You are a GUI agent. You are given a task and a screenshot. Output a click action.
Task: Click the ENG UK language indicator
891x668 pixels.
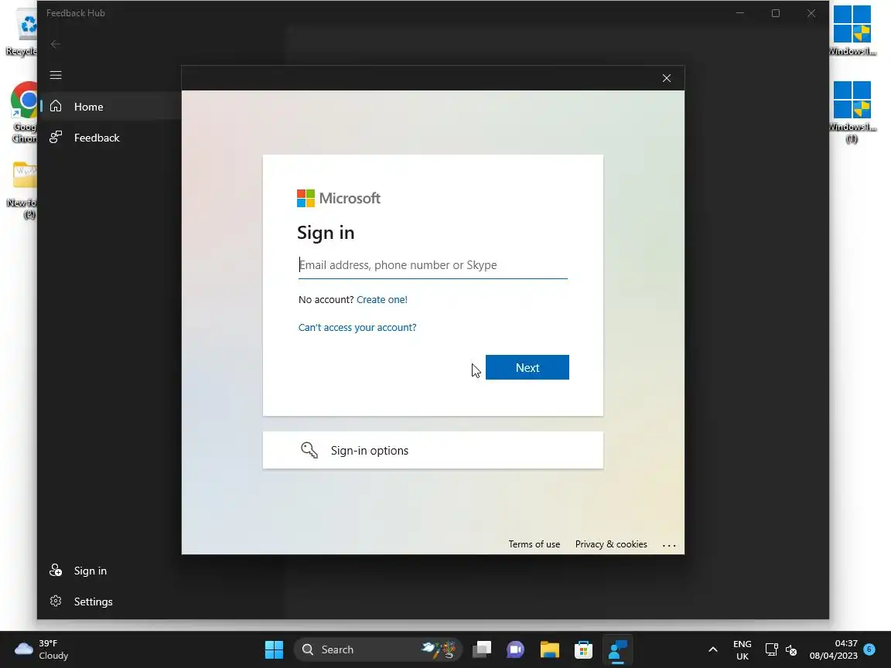point(742,649)
